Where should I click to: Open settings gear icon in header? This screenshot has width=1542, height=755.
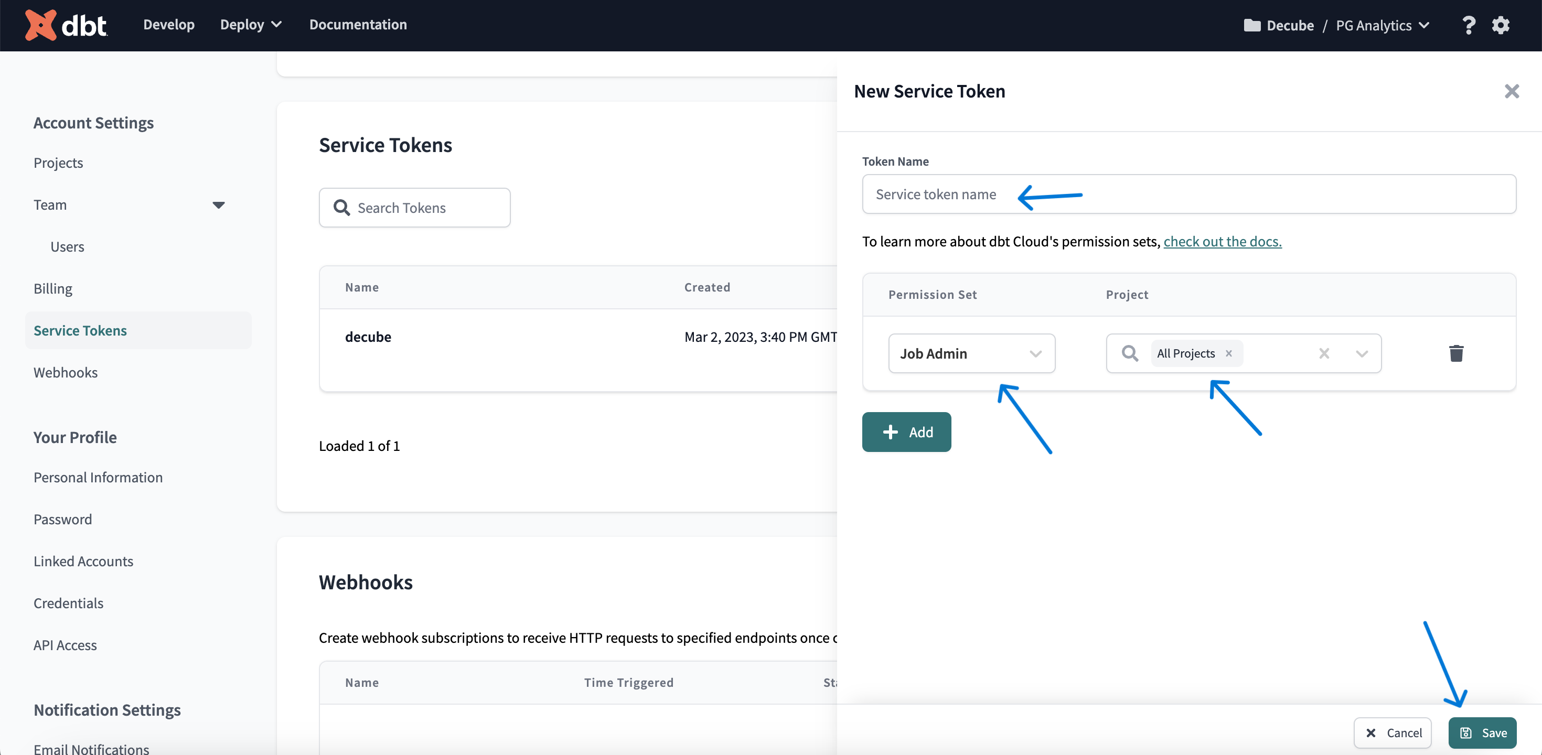(1500, 25)
